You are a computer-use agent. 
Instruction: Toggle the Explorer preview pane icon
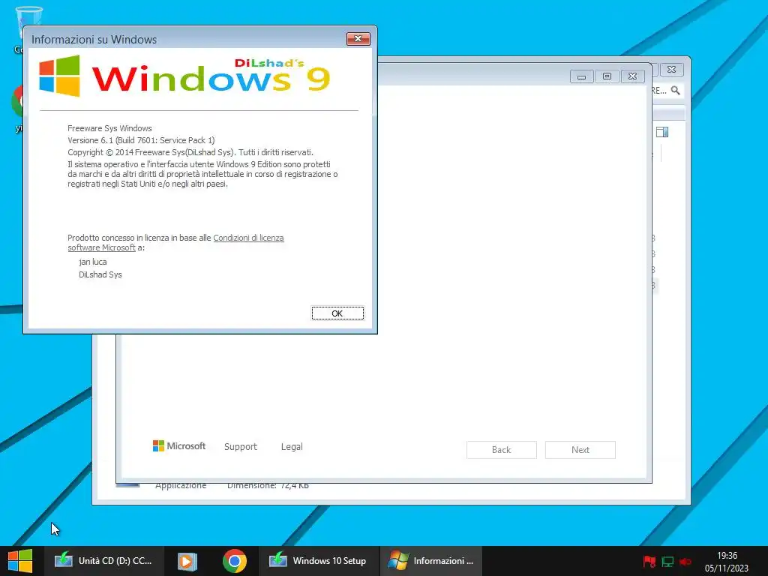pos(662,132)
